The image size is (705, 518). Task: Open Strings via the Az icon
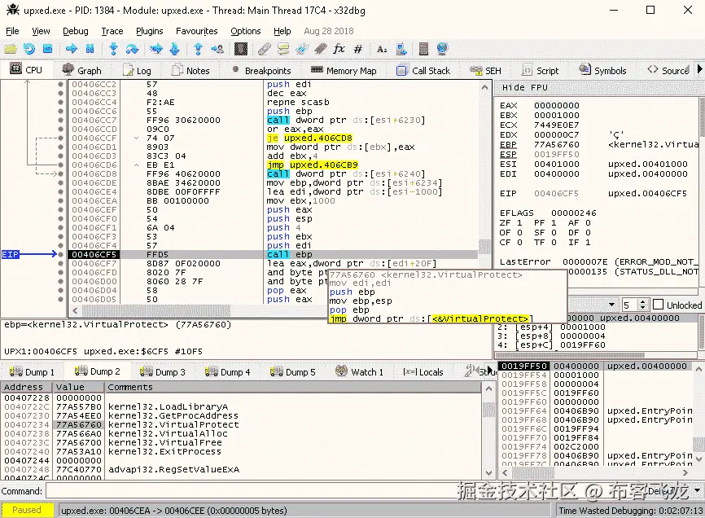(382, 49)
